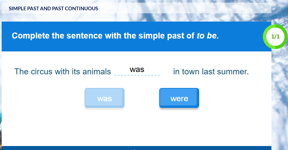Click the filled blank showing "was"

pos(137,70)
